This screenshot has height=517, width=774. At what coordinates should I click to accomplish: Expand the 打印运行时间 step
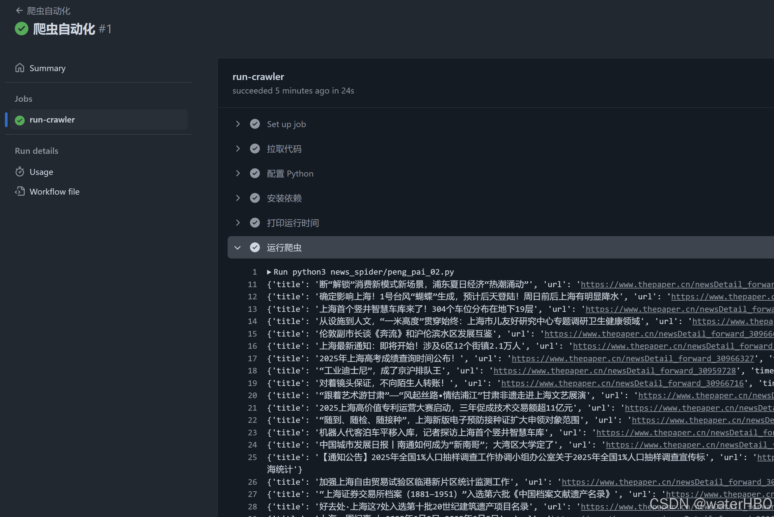pos(238,223)
